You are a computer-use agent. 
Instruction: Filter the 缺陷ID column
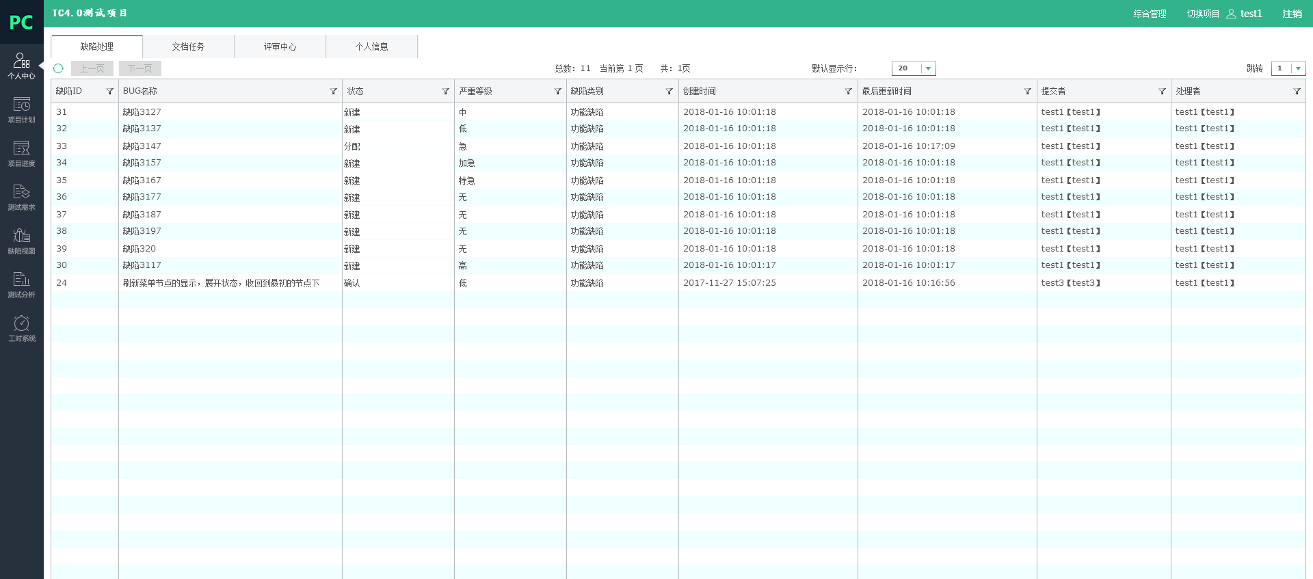click(x=109, y=92)
